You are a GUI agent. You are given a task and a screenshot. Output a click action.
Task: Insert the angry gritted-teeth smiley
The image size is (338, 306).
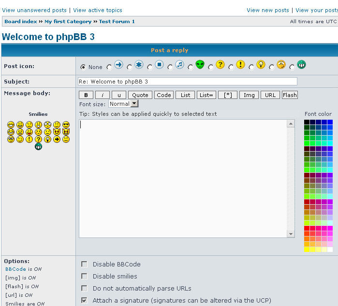[20, 132]
